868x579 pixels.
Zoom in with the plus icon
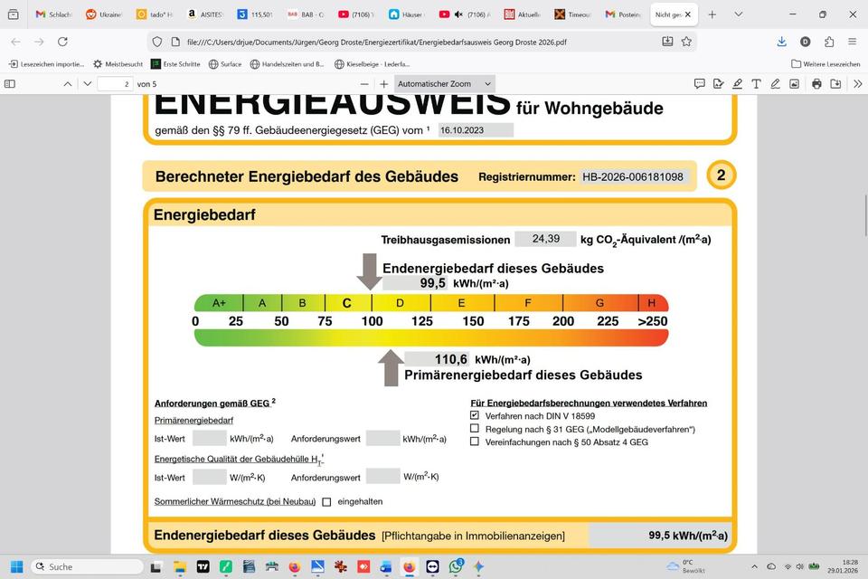383,83
